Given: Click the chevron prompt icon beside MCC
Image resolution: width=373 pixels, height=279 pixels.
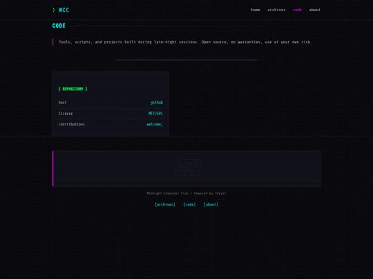Looking at the screenshot, I should coord(54,10).
